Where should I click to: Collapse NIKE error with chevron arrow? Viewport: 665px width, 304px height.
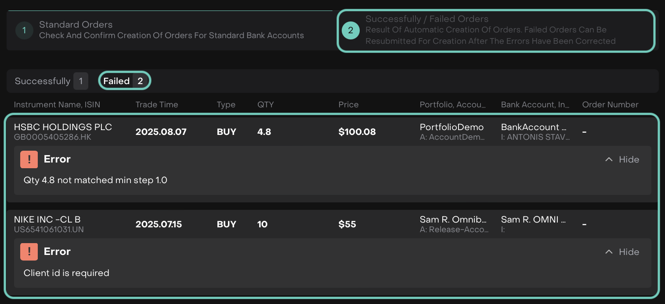tap(609, 252)
